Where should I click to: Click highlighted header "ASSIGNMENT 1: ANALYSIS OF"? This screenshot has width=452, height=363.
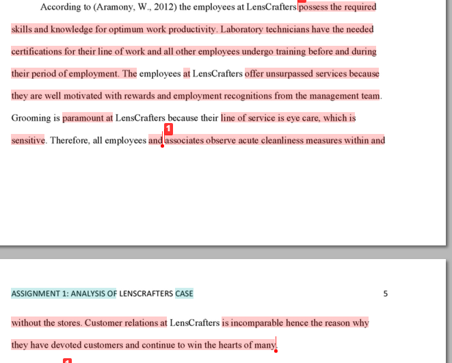pos(64,293)
